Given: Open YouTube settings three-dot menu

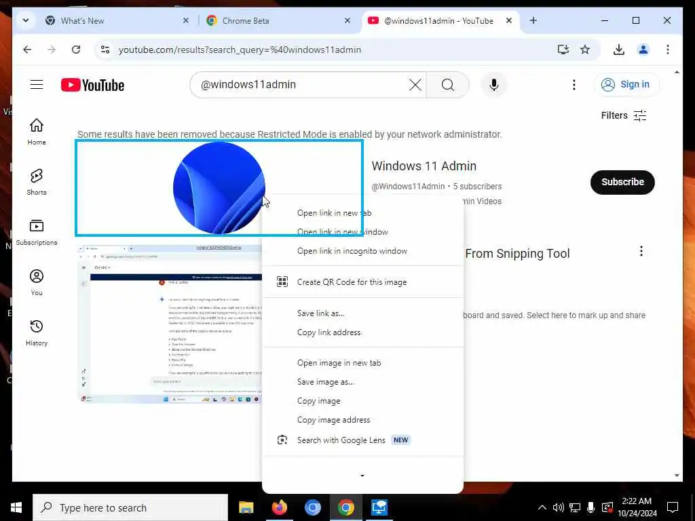Looking at the screenshot, I should 574,85.
